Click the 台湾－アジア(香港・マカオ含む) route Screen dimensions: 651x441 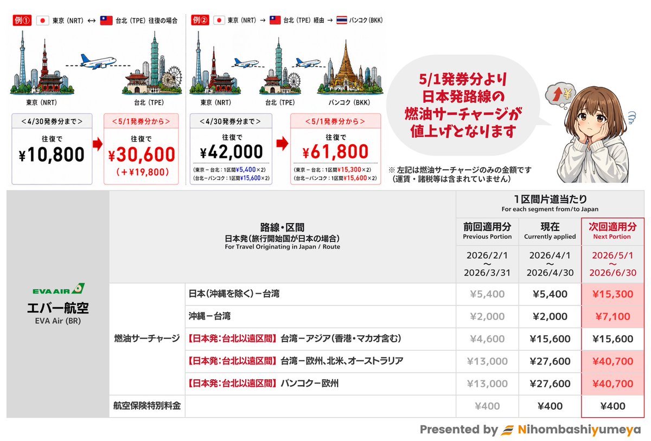[x=341, y=338]
